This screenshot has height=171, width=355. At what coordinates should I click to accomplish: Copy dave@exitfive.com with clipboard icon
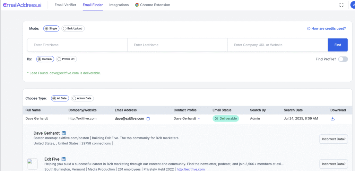148,118
